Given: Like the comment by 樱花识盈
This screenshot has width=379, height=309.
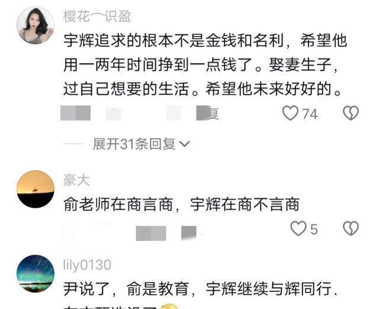Looking at the screenshot, I should [x=290, y=113].
